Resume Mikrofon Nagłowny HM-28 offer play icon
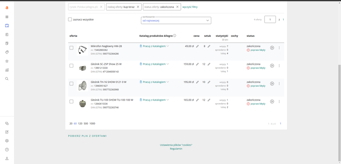 tap(272, 48)
